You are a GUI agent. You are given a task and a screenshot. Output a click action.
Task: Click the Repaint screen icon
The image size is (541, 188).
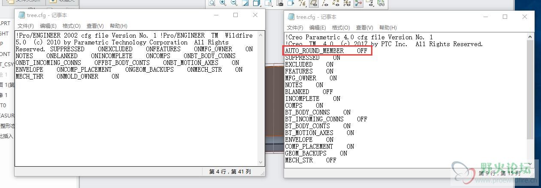click(x=245, y=3)
